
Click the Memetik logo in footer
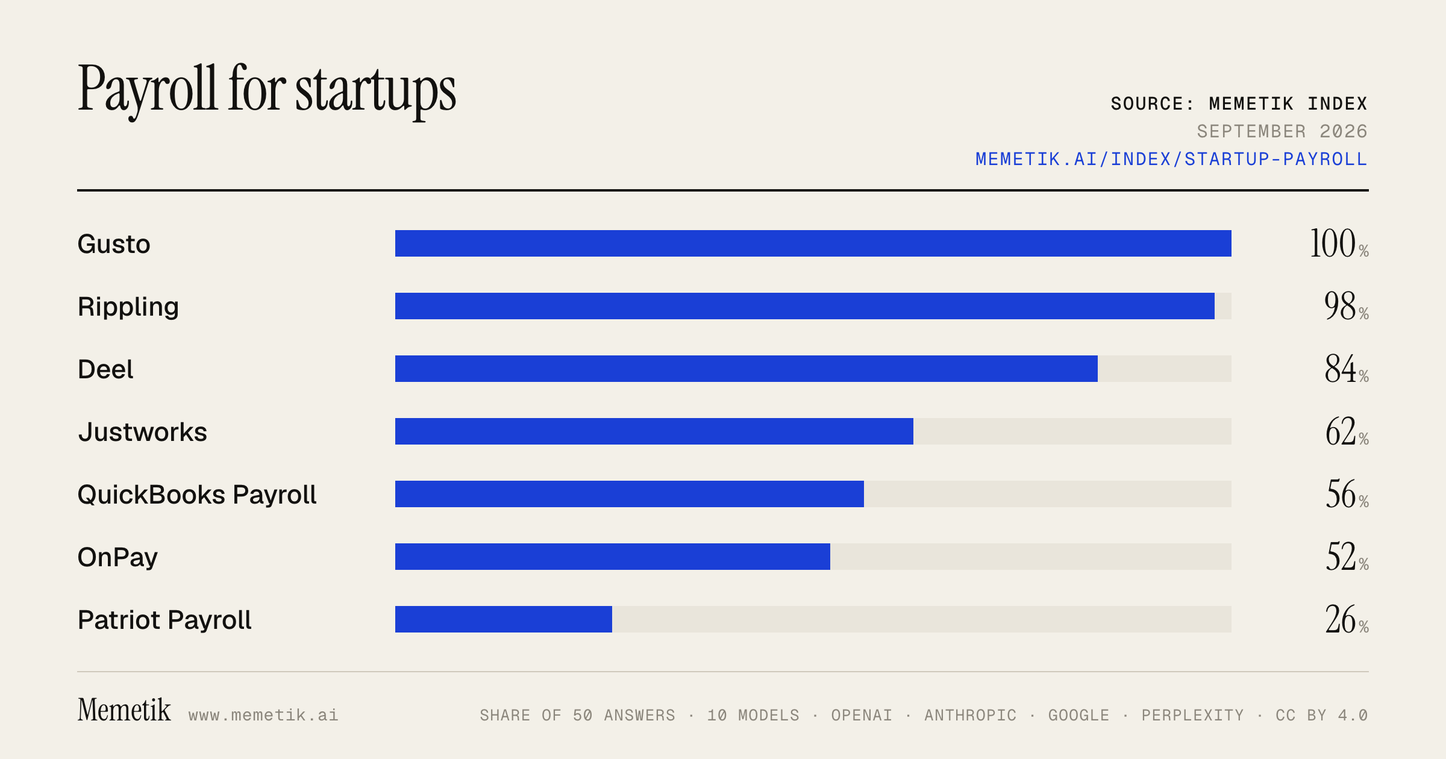124,710
